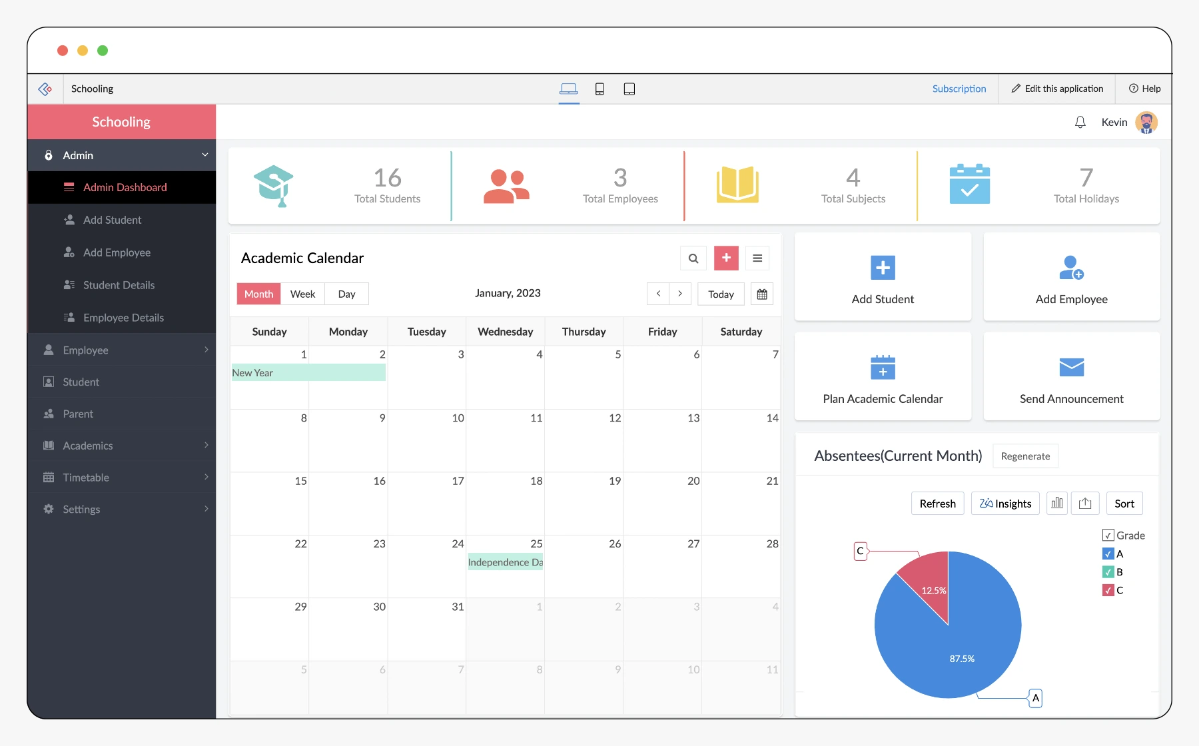Uncheck the Grade checkbox in the legend
Viewport: 1199px width, 746px height.
pyautogui.click(x=1108, y=535)
